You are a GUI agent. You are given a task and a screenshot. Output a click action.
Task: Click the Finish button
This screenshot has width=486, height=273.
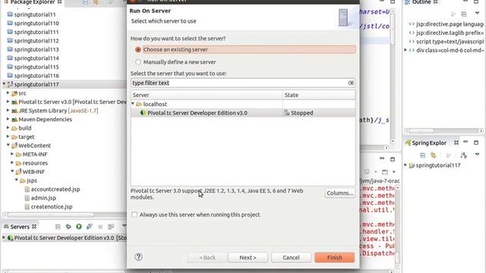(x=334, y=257)
